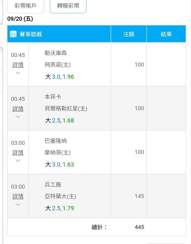
Task: Switch to the 轉贈彩幣 tab
Action: coord(68,6)
